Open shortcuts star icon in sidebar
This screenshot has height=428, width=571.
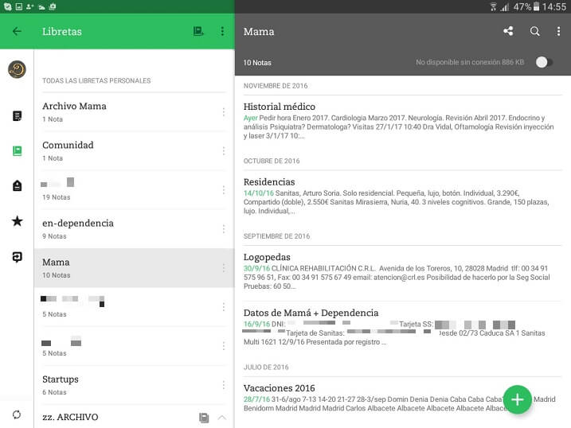(17, 220)
